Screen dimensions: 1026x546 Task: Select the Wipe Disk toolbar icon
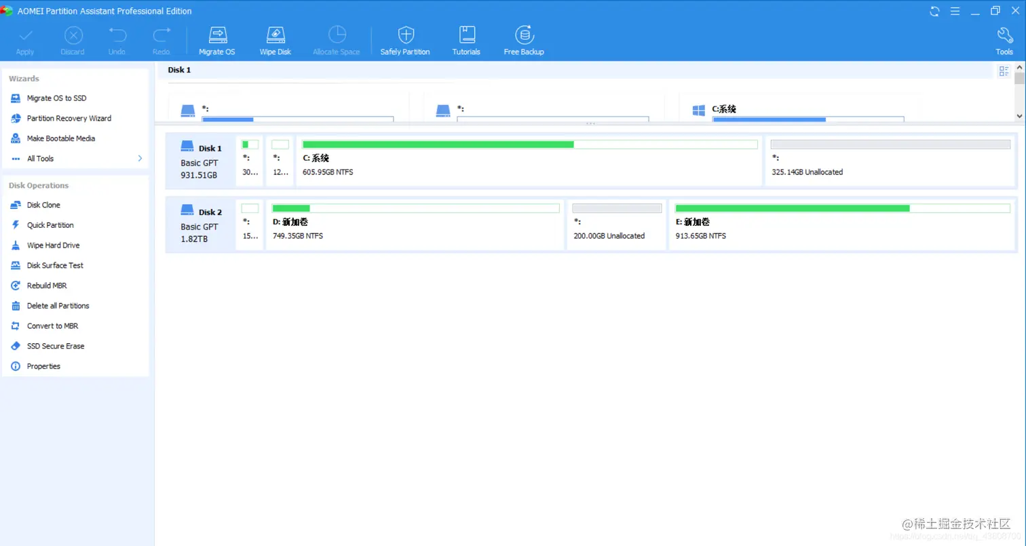(275, 35)
